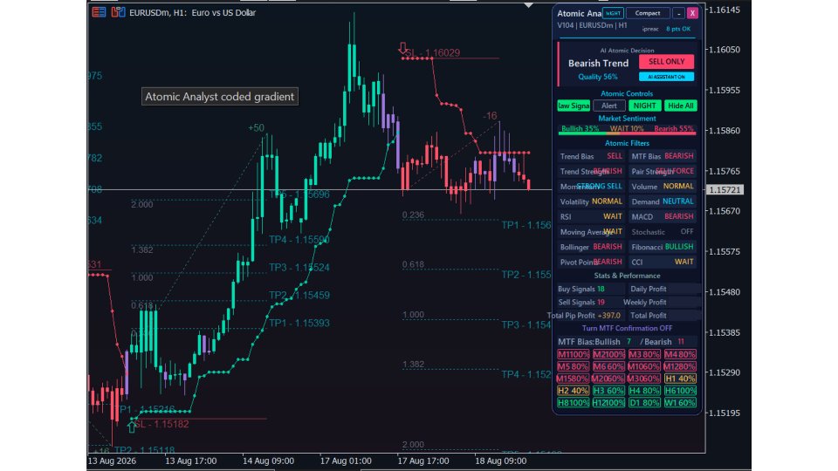Click the chart-type icon next to EURUSDm title
The height and width of the screenshot is (471, 838).
tap(118, 11)
